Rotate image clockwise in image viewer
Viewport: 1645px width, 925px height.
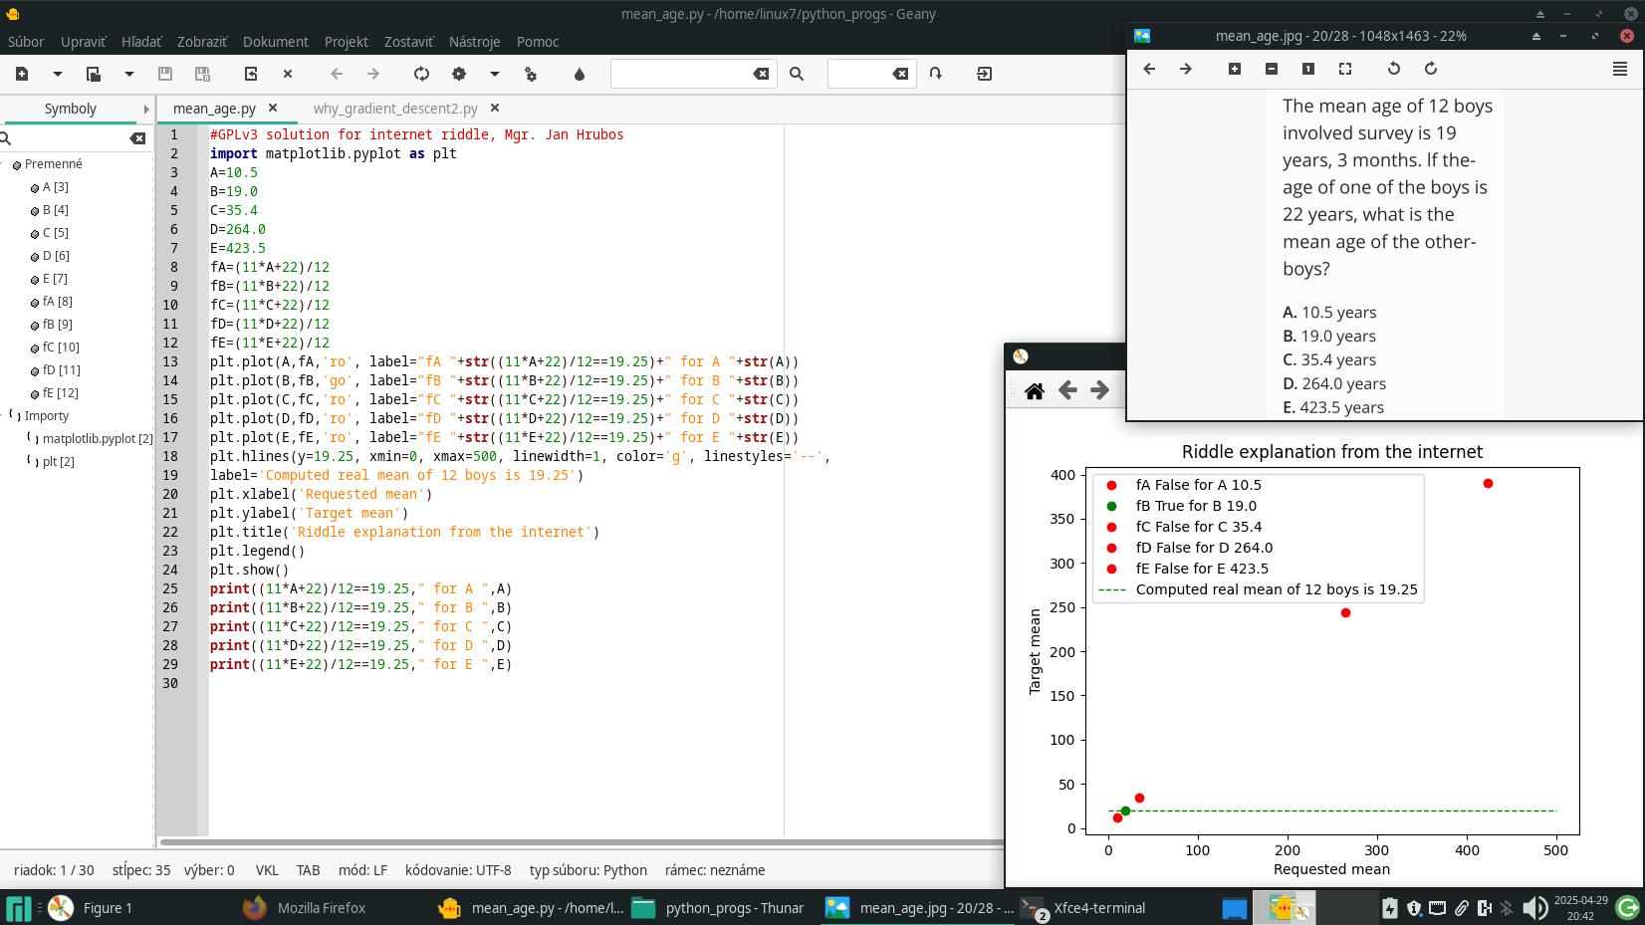(1431, 69)
